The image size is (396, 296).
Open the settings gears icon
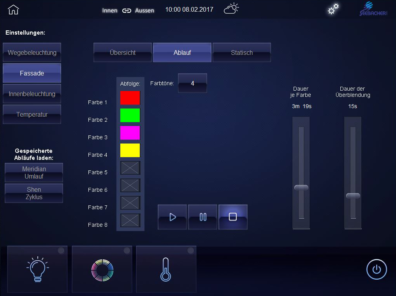tap(333, 9)
